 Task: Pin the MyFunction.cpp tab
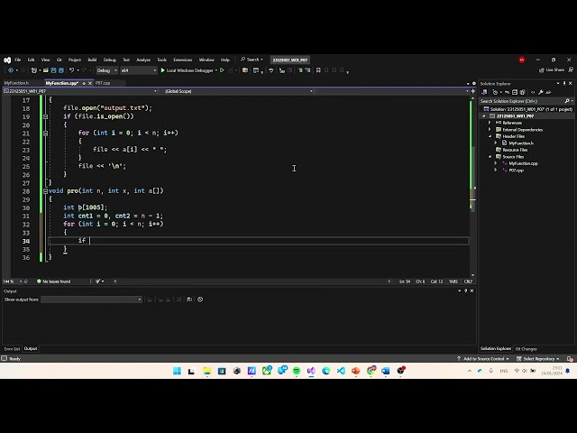click(84, 83)
